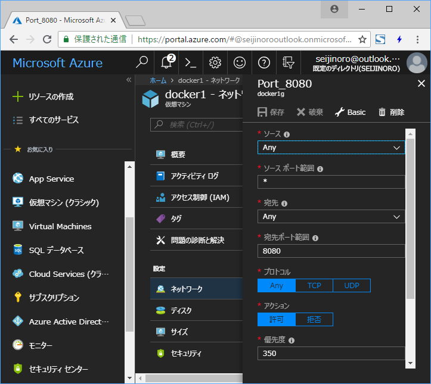Open セキュリティ settings item
The width and height of the screenshot is (431, 384).
tap(196, 353)
